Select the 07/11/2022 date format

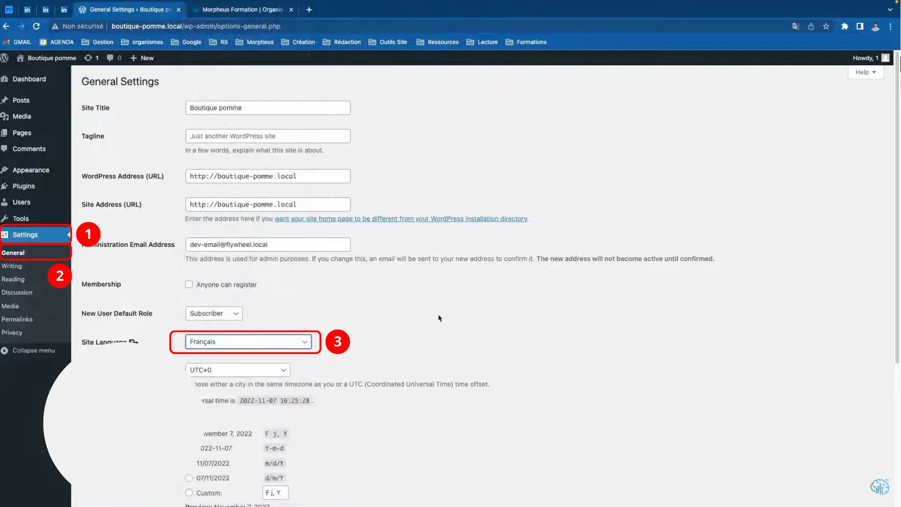pyautogui.click(x=189, y=477)
